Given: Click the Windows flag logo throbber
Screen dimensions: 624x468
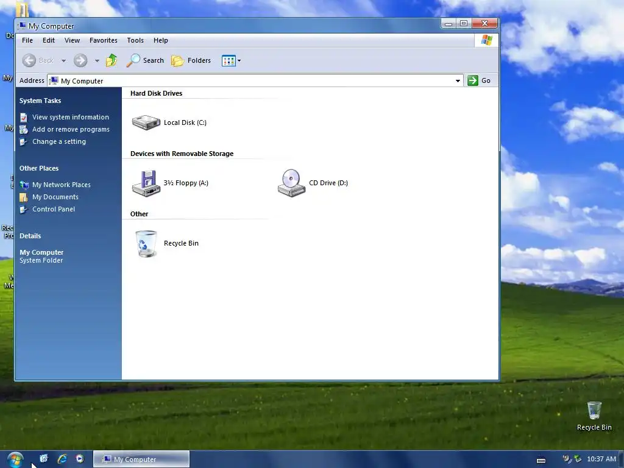Looking at the screenshot, I should click(486, 40).
